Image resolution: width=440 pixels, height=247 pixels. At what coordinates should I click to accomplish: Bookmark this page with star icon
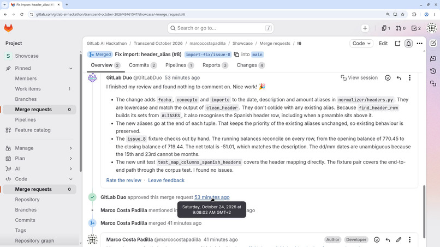(x=403, y=14)
